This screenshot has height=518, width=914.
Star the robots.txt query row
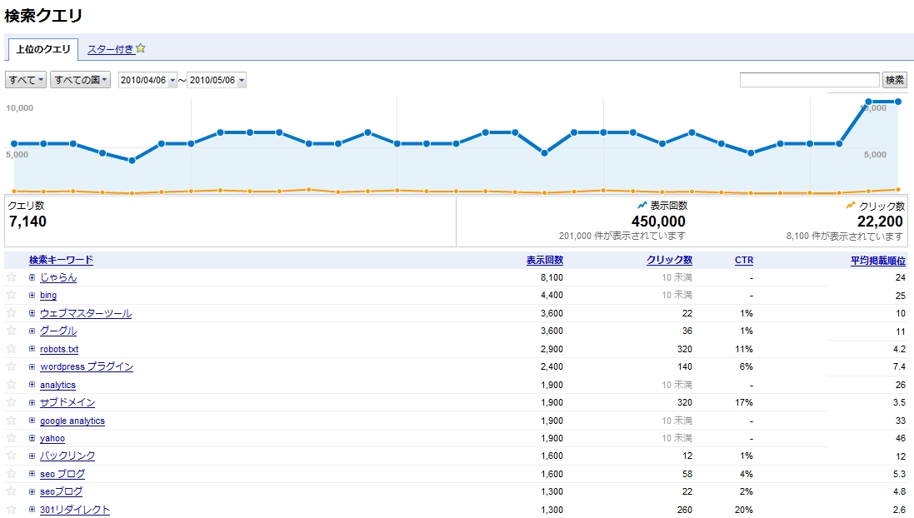[x=11, y=349]
